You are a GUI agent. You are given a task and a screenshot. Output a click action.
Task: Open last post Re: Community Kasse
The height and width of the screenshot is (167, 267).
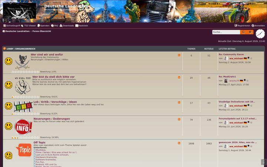coord(231,54)
